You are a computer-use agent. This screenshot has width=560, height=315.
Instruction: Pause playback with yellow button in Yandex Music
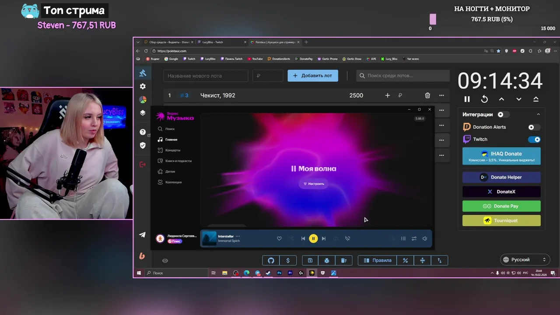point(313,238)
